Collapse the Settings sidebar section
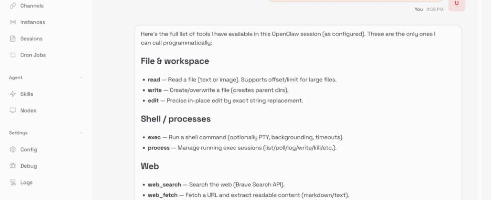 81,133
